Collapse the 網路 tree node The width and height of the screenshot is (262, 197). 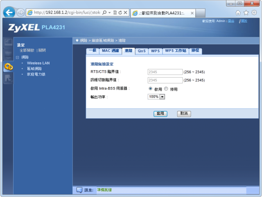click(x=17, y=57)
